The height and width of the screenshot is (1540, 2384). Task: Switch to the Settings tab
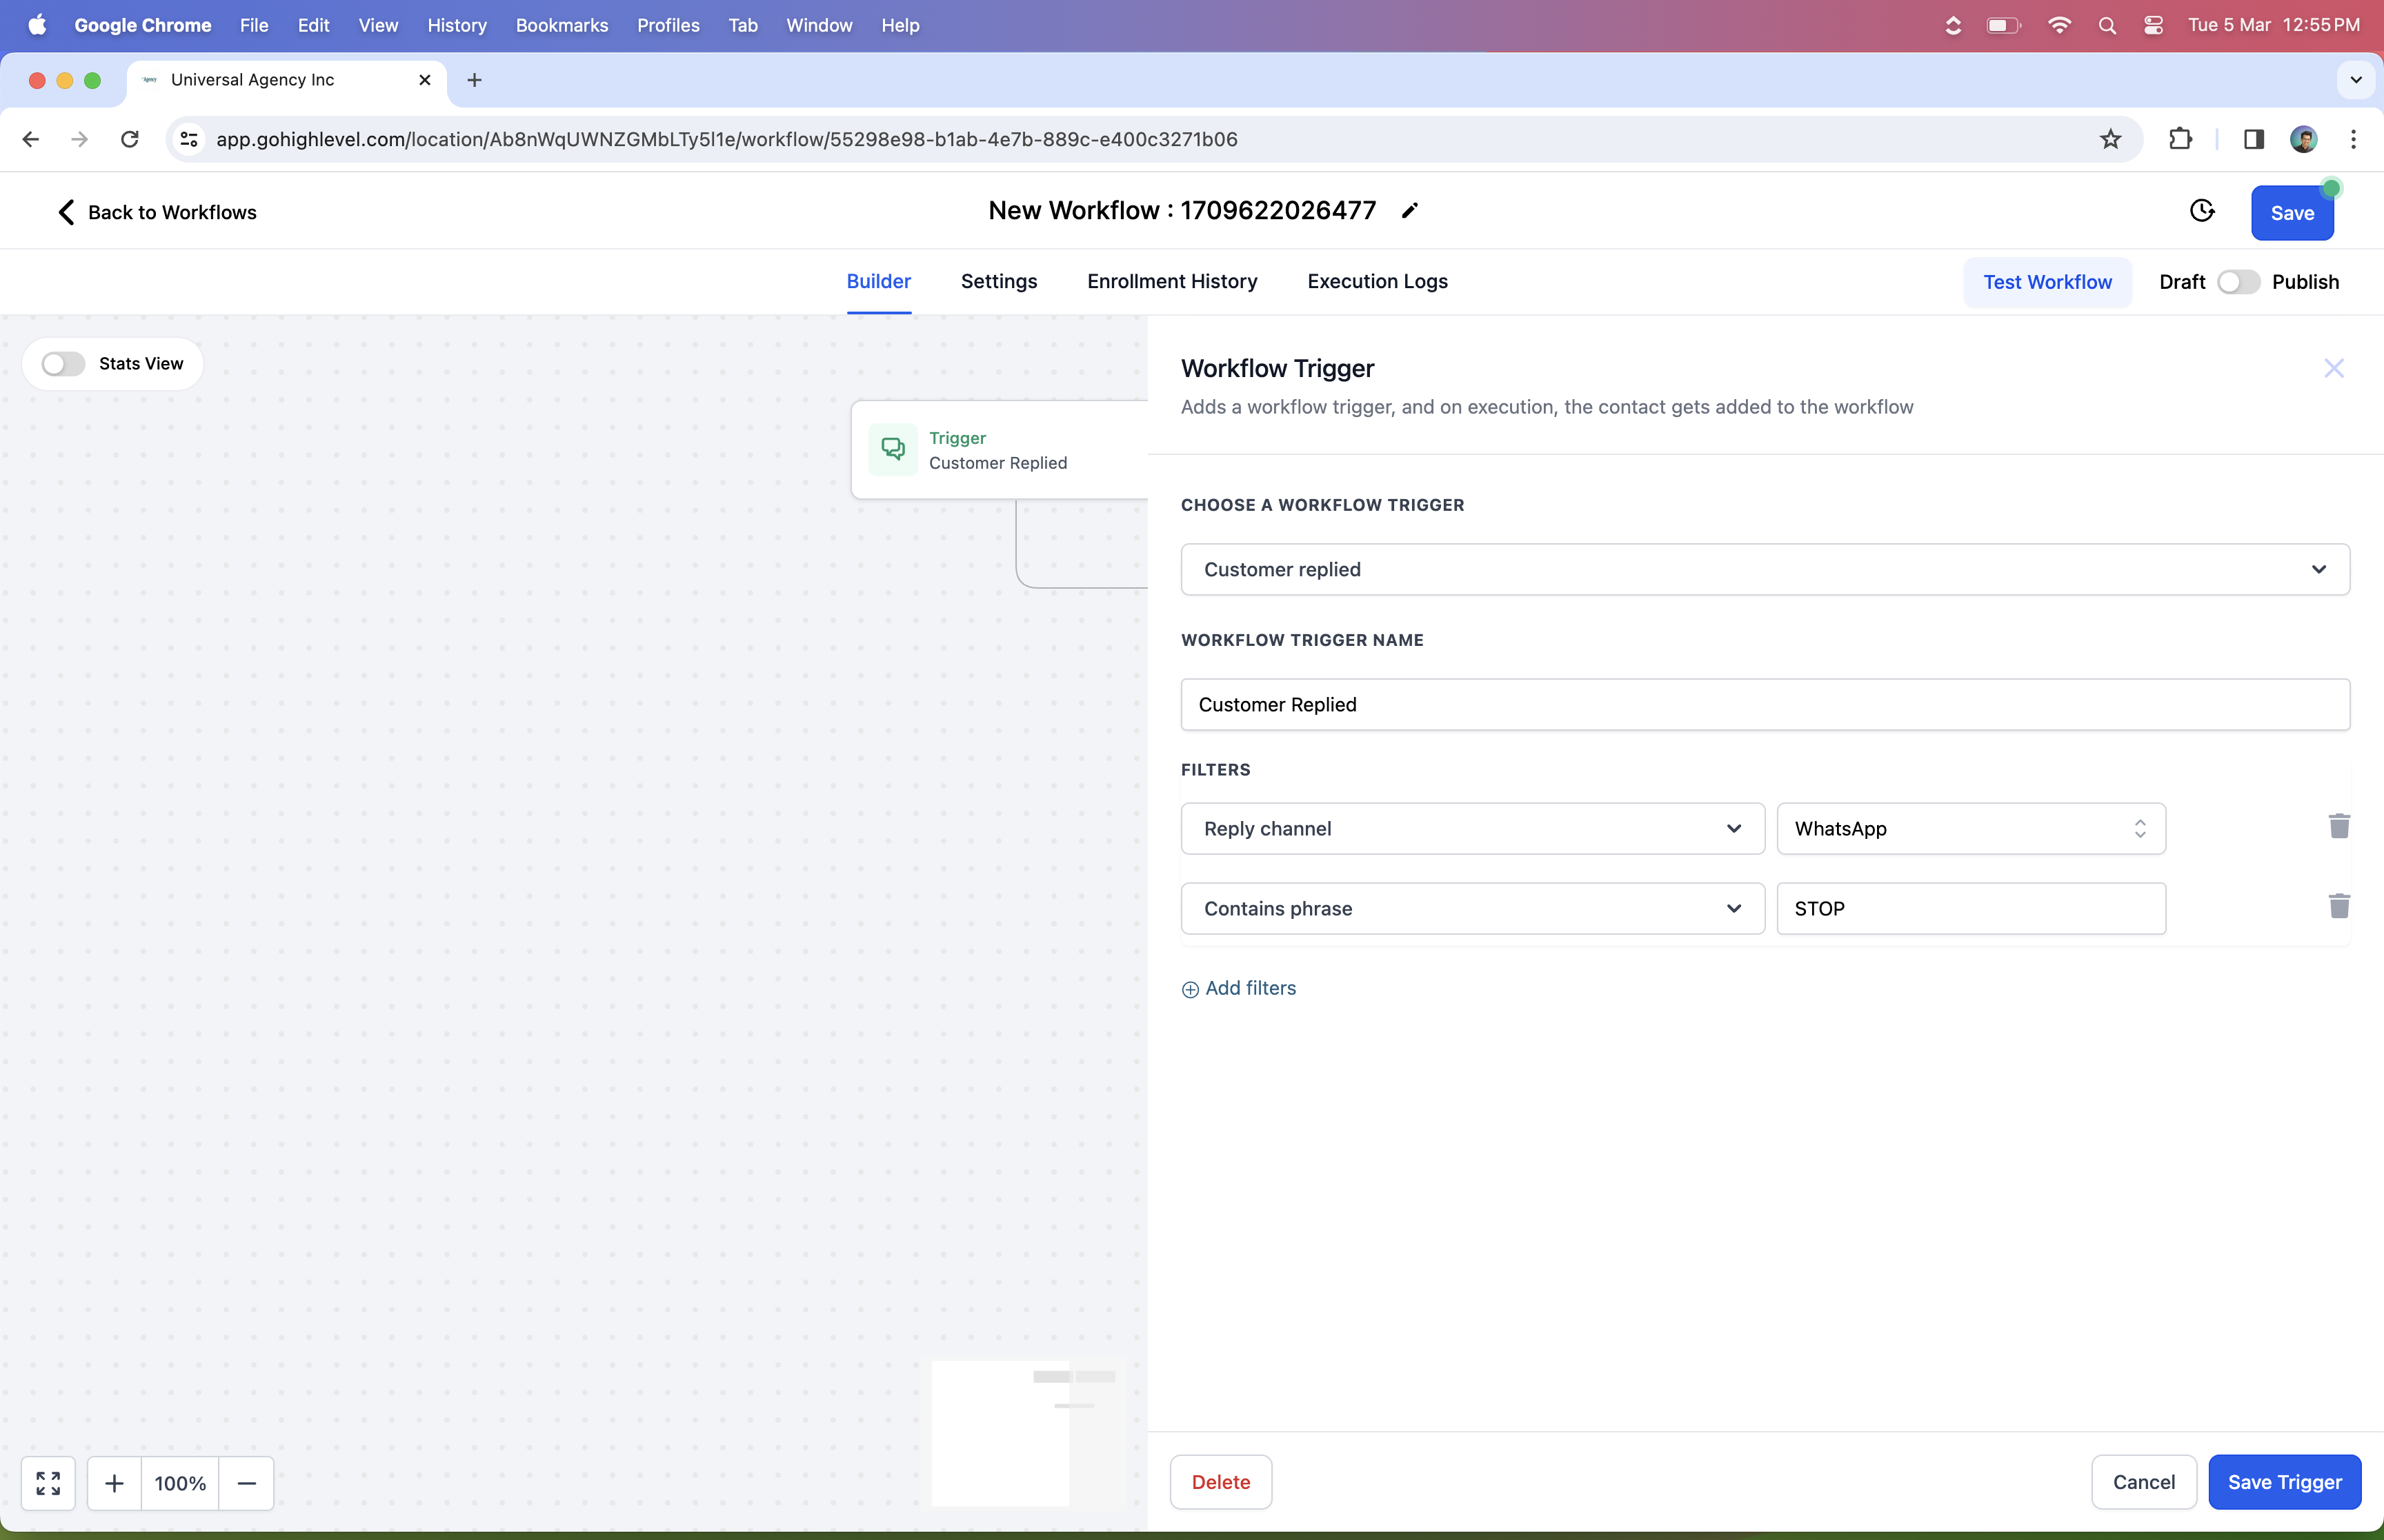click(x=998, y=282)
